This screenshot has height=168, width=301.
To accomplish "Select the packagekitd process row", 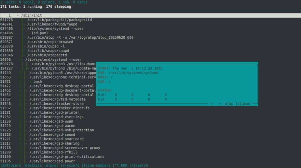I will (59, 20).
